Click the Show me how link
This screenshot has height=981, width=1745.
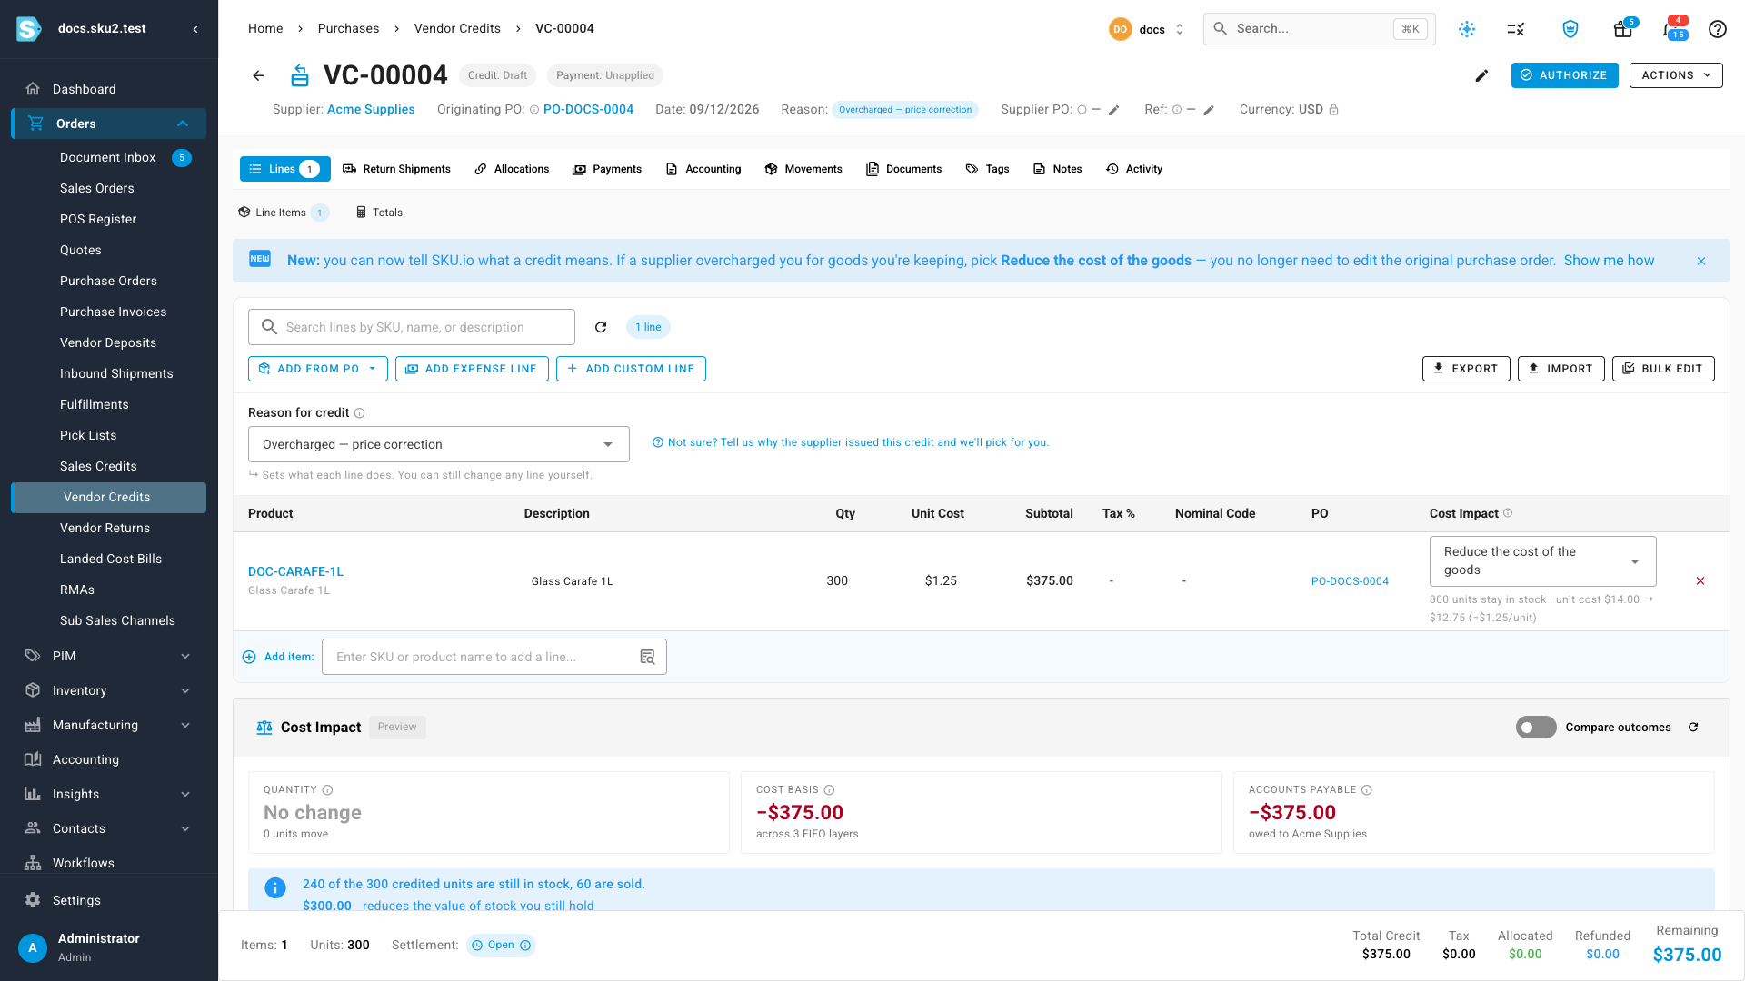pos(1609,261)
